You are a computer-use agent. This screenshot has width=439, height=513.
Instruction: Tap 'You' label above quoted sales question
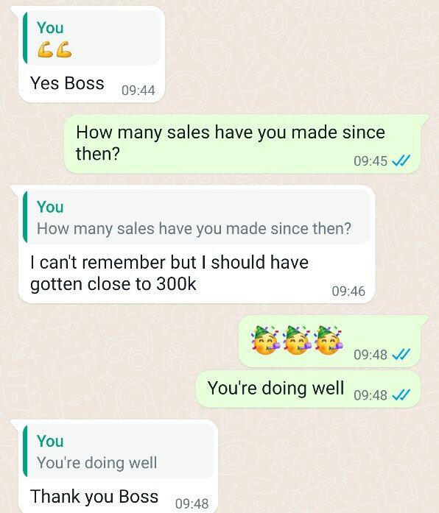click(50, 207)
